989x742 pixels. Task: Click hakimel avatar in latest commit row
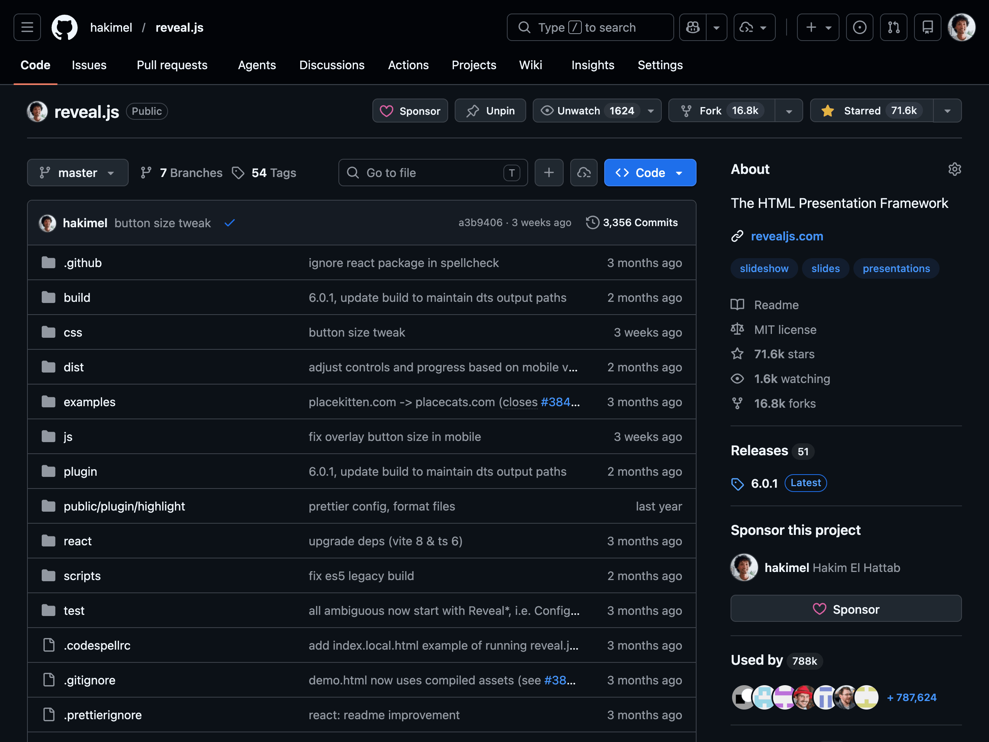[x=48, y=223]
